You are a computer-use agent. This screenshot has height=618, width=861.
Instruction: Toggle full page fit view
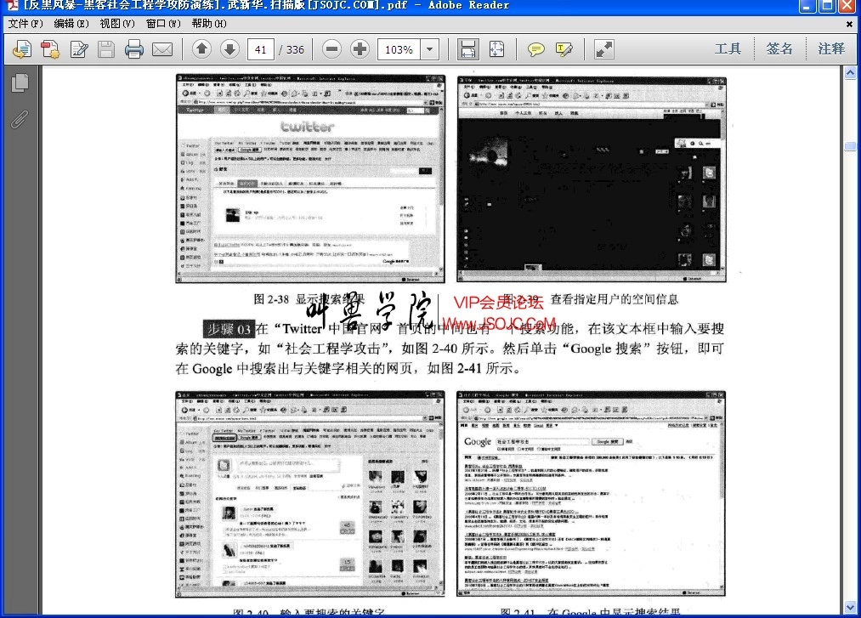tap(496, 49)
